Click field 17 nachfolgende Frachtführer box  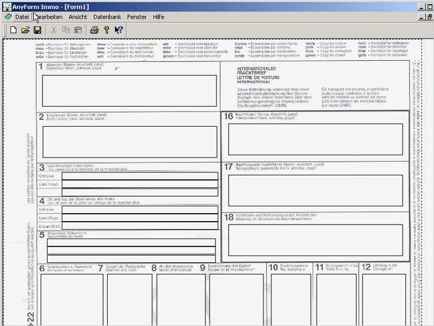click(315, 190)
